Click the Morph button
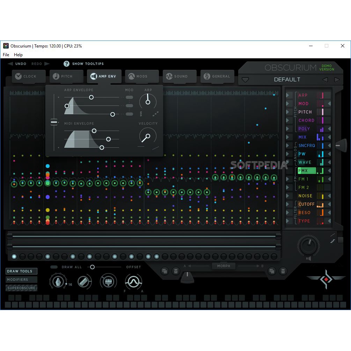This screenshot has width=351, height=351. point(224,266)
